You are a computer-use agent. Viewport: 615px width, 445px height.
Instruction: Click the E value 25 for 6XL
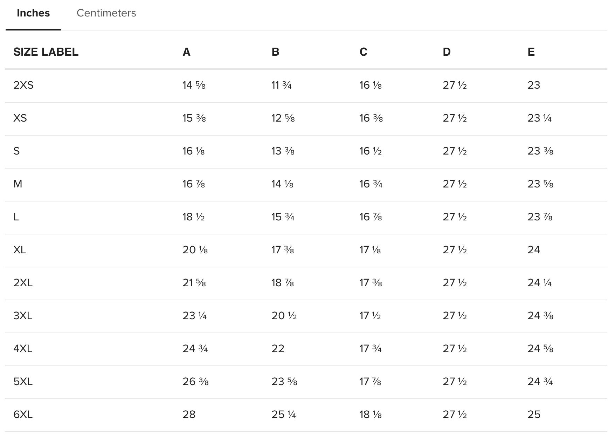point(534,415)
